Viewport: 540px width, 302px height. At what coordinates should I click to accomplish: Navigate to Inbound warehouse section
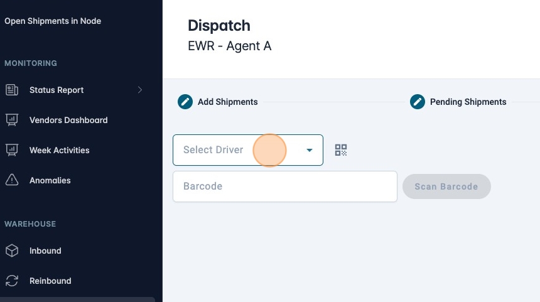[45, 251]
